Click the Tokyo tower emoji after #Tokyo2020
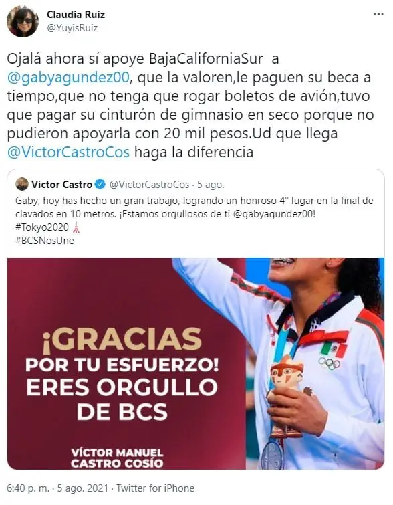The image size is (393, 505). click(76, 227)
